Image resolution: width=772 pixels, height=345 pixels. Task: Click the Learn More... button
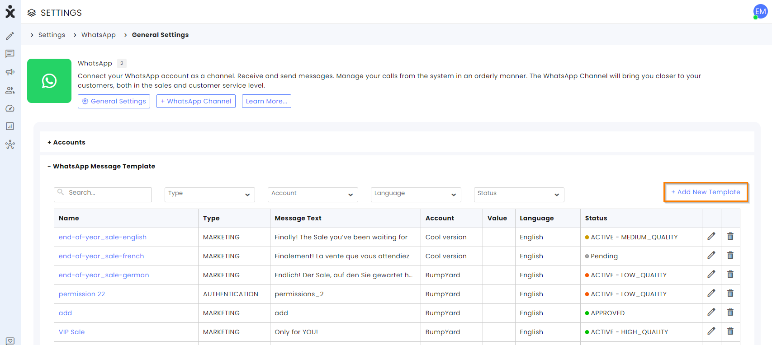click(266, 101)
